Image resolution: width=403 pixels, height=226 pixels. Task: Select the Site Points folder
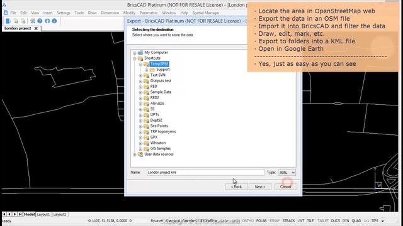tap(159, 126)
